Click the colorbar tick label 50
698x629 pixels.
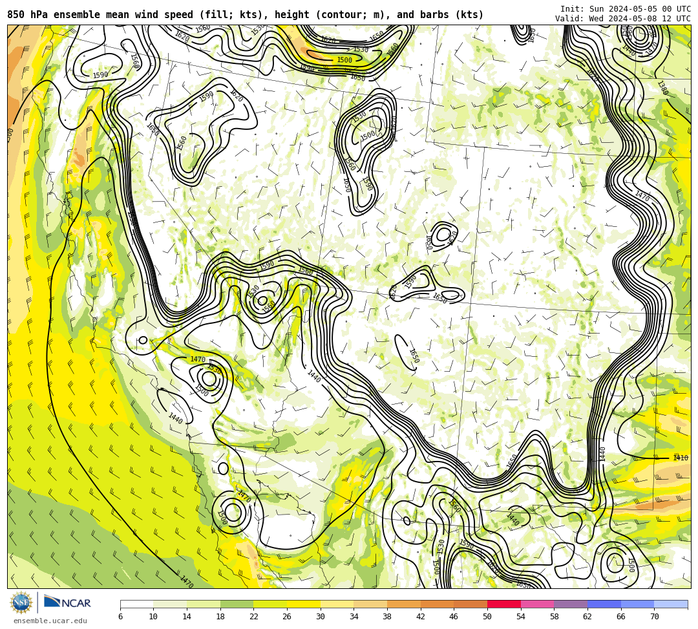[x=487, y=617]
